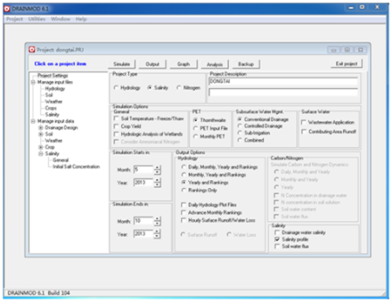Open the Project menu

(x=14, y=19)
